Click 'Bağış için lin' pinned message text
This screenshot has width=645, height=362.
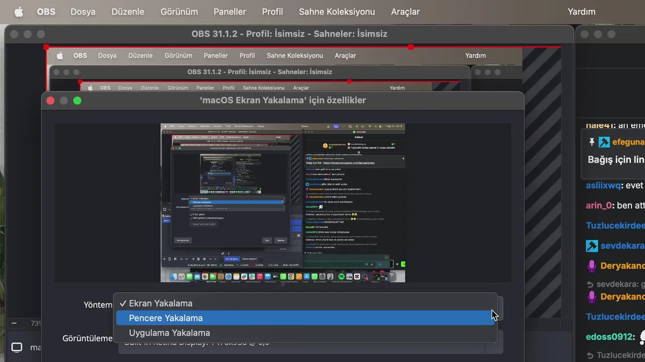tap(616, 160)
